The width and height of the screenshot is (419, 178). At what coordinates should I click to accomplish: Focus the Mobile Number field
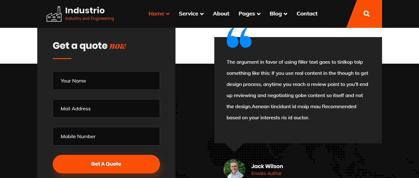coord(106,136)
